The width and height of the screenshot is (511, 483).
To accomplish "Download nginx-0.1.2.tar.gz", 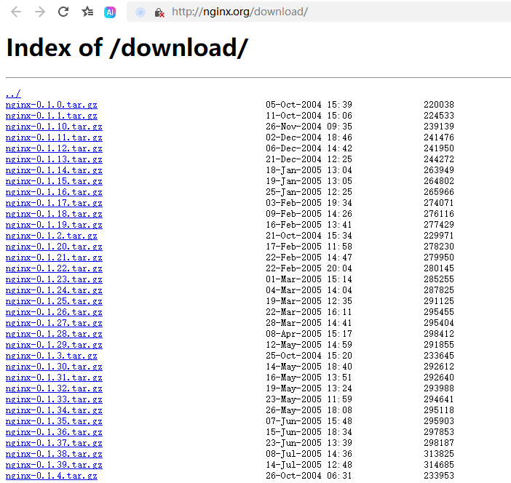I will (x=52, y=236).
